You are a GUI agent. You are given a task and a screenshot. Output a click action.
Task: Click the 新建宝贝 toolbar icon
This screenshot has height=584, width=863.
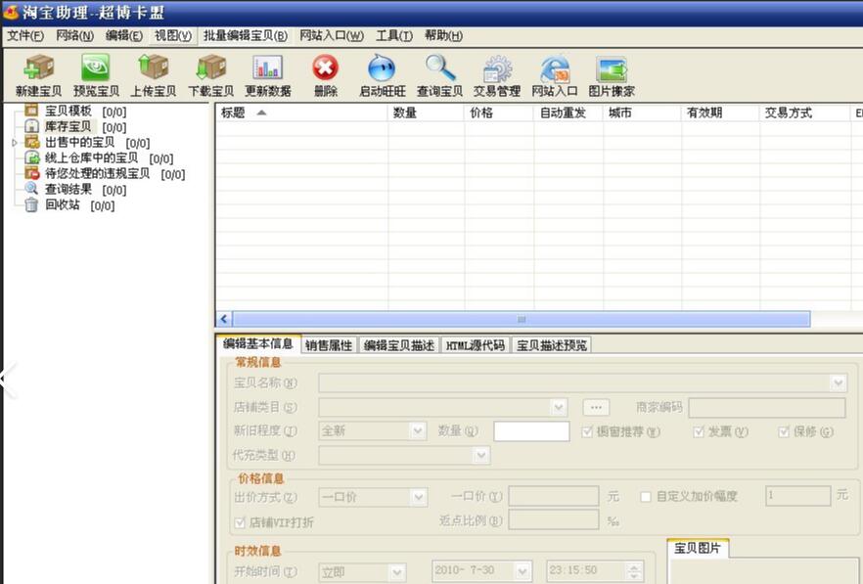pos(38,67)
